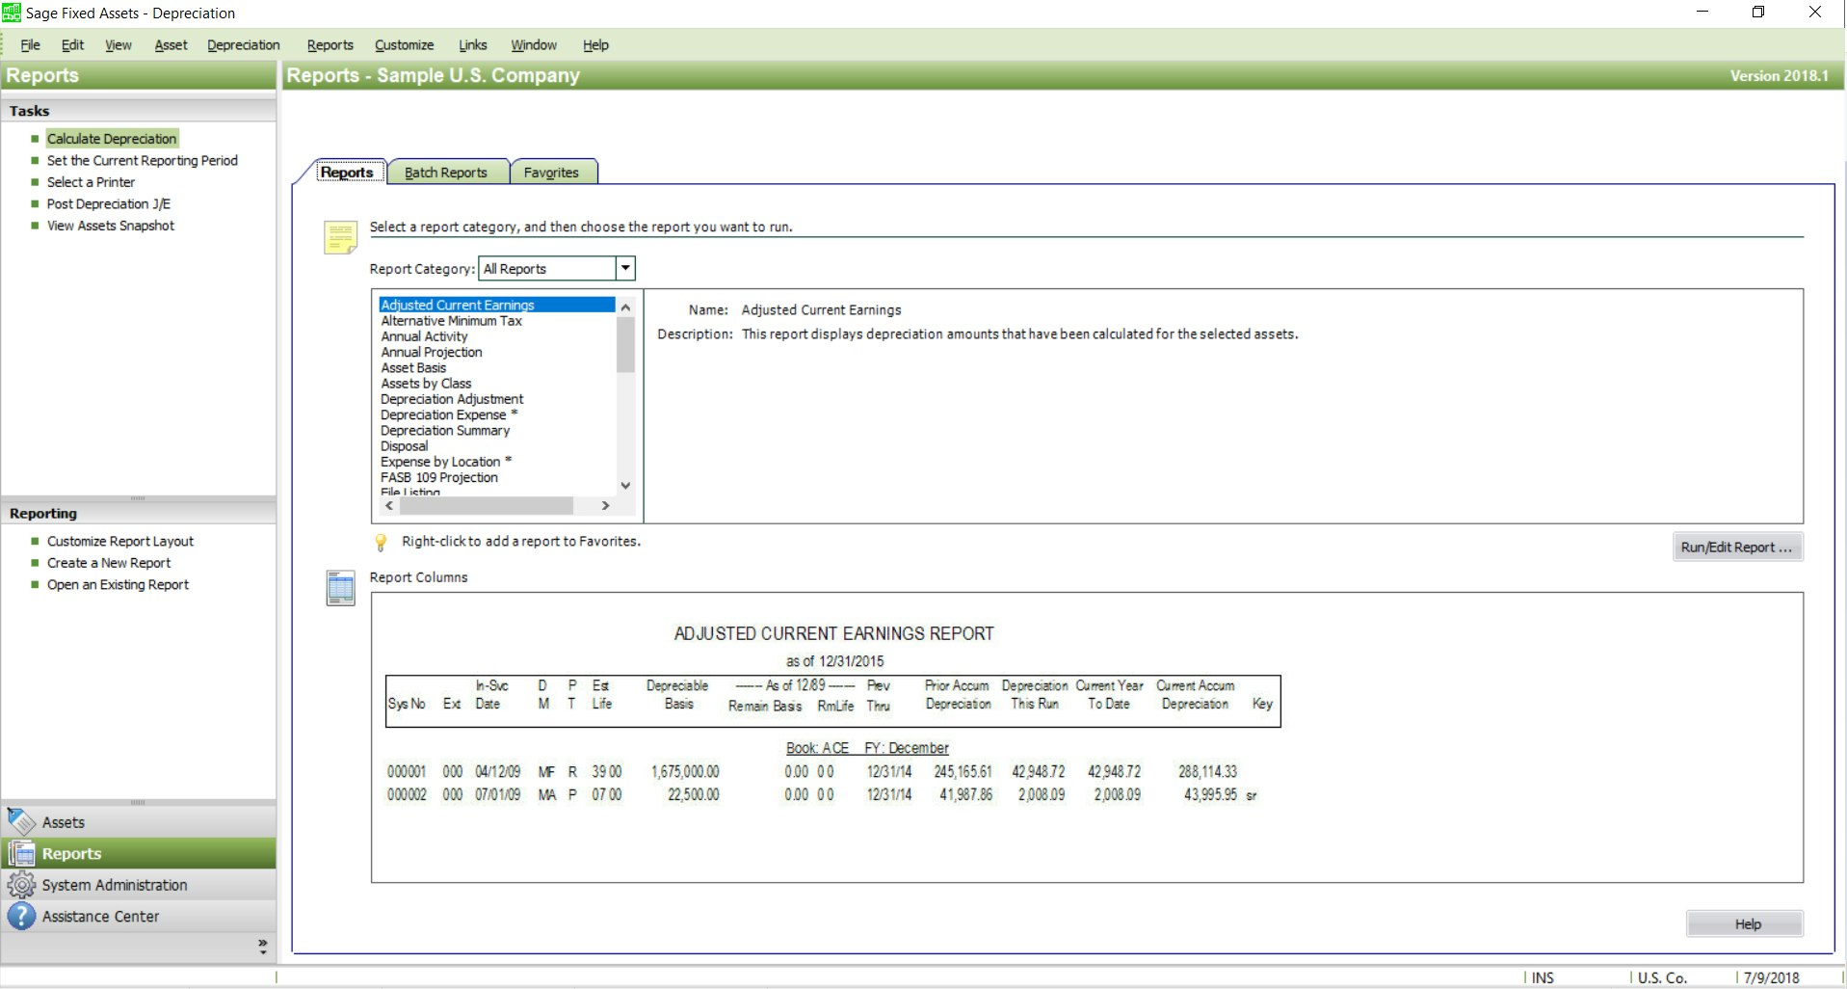Click the report list scroll-down arrow
This screenshot has width=1847, height=989.
624,486
